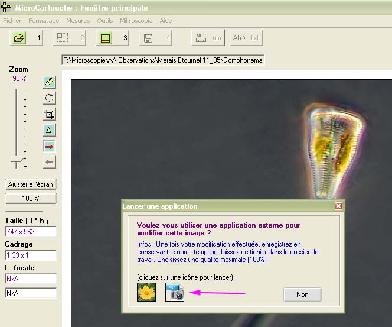Select the rotate image tool
The width and height of the screenshot is (392, 327).
click(49, 98)
